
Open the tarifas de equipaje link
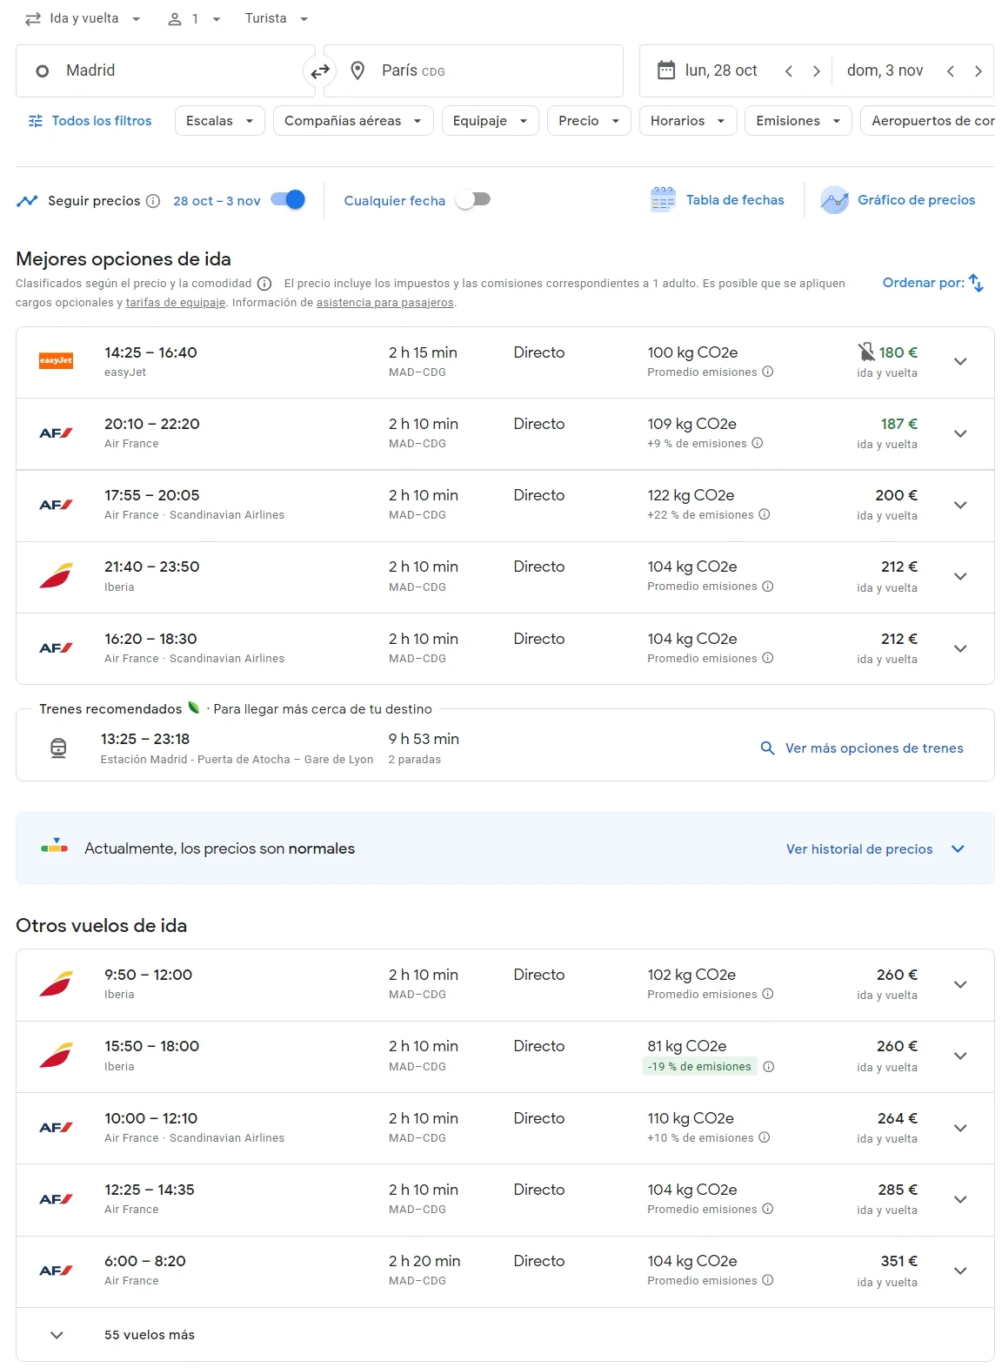pyautogui.click(x=175, y=303)
